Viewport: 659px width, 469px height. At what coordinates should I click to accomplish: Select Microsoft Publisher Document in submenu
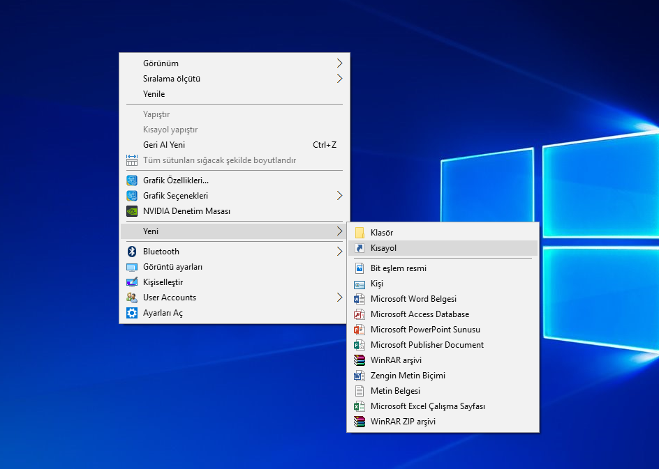point(443,345)
